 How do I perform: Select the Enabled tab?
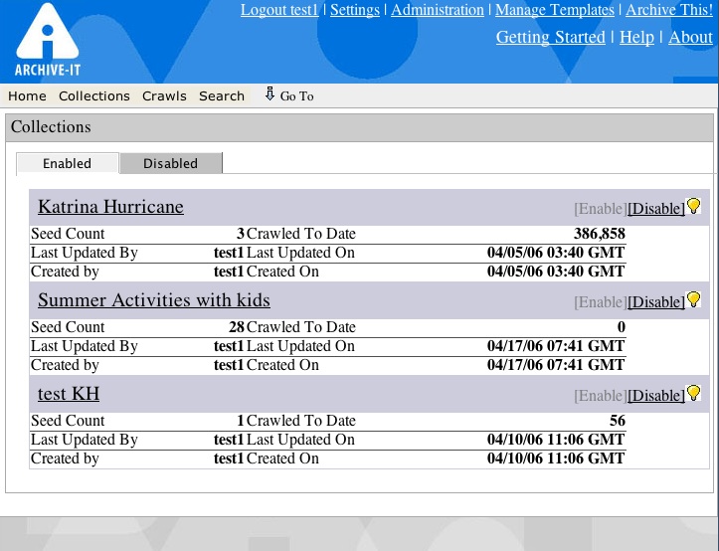(67, 163)
